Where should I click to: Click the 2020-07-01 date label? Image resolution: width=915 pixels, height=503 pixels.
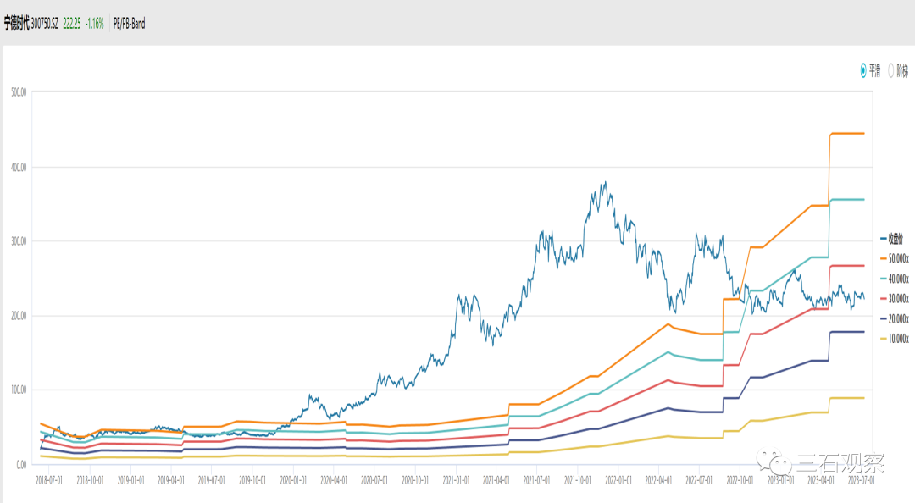point(374,480)
